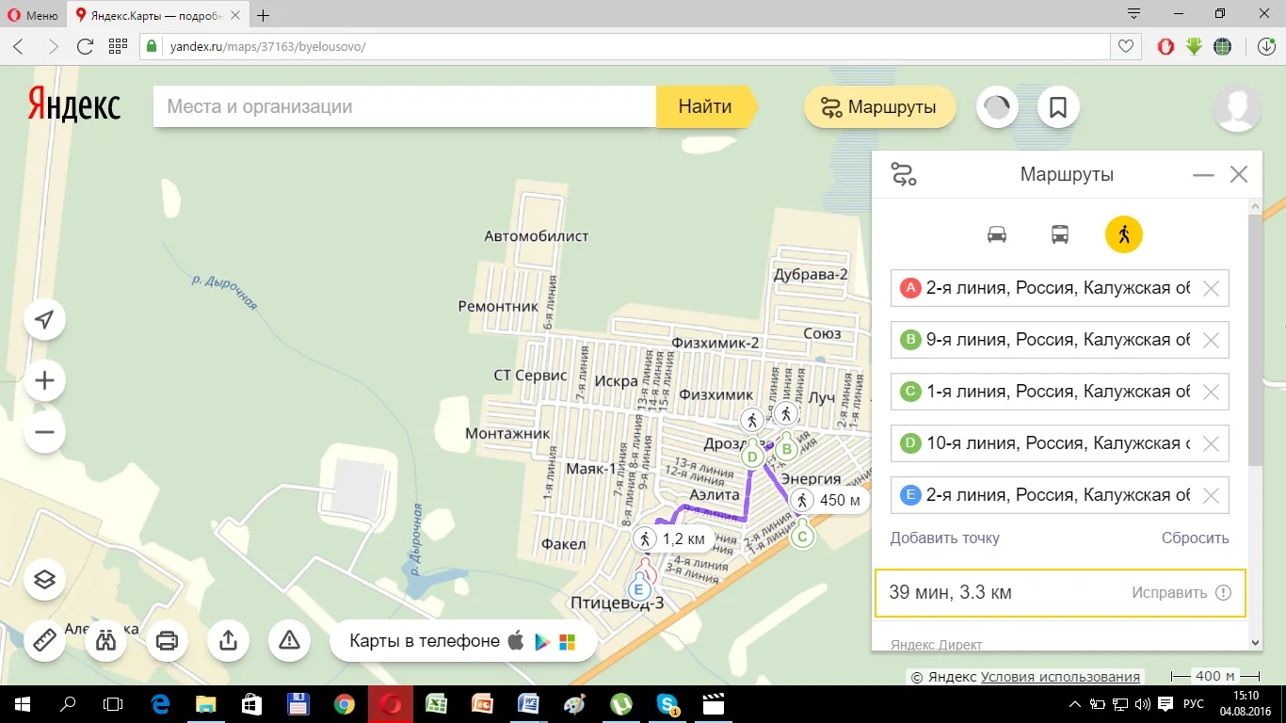Open panoramas with the binoculars icon
1286x723 pixels.
[x=105, y=640]
